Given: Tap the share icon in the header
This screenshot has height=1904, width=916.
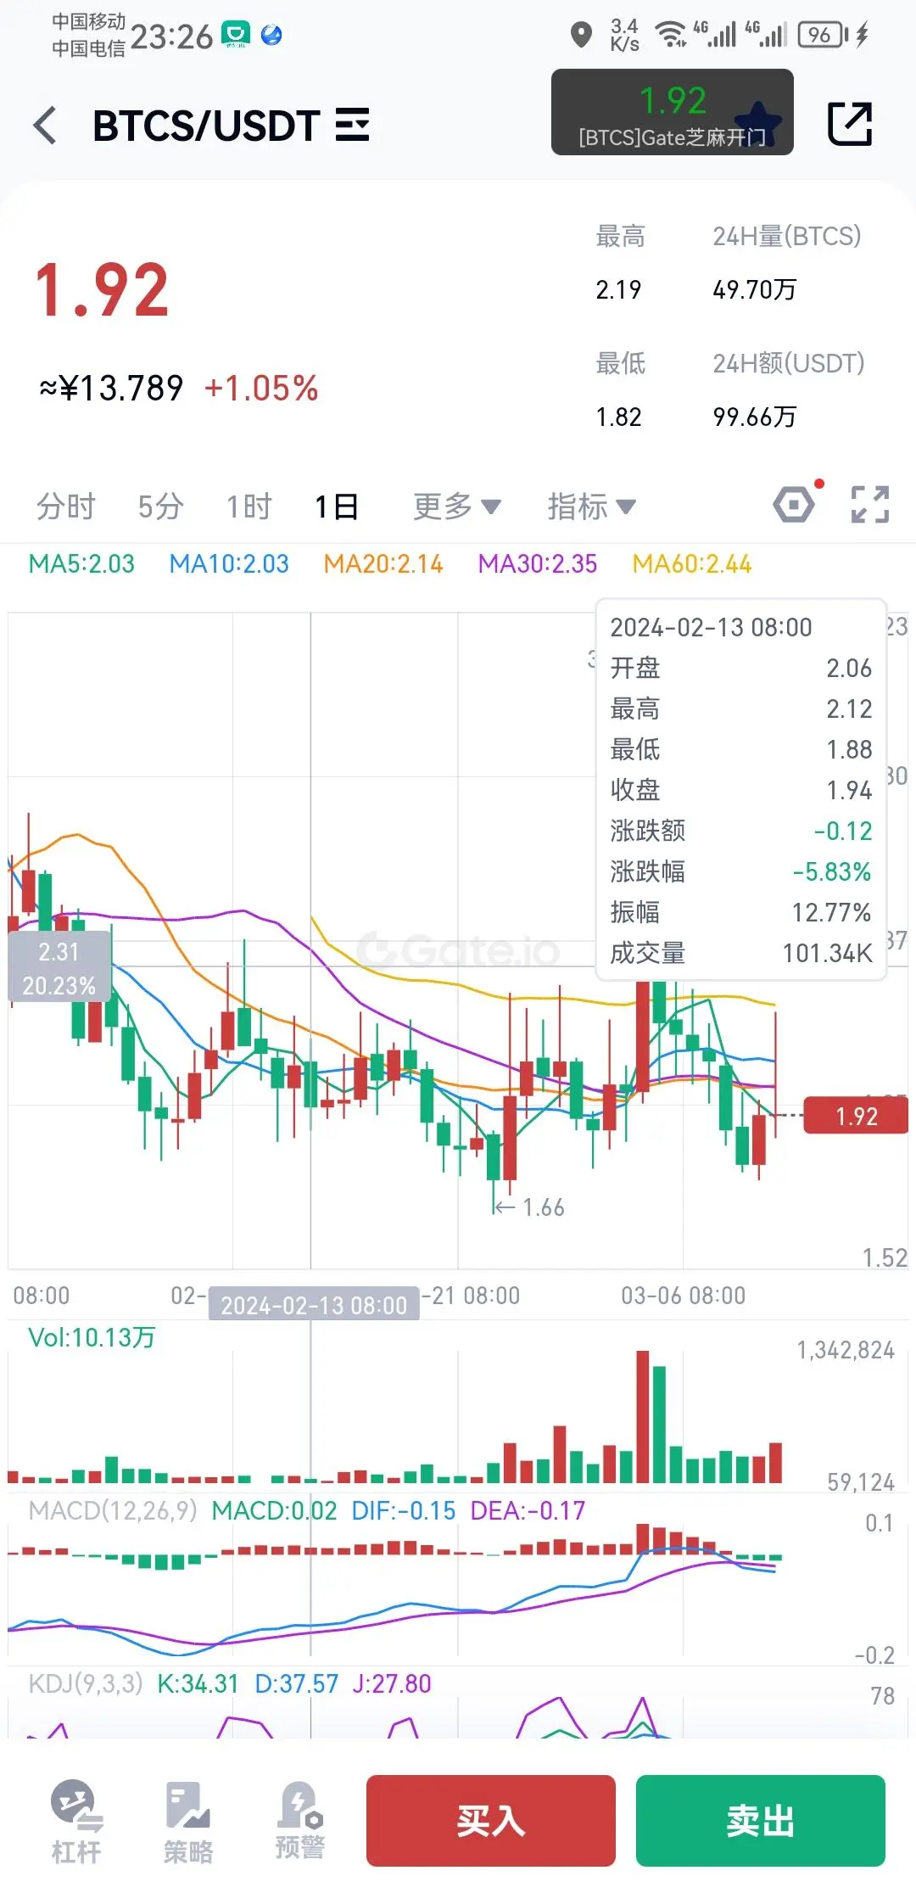Looking at the screenshot, I should [850, 124].
